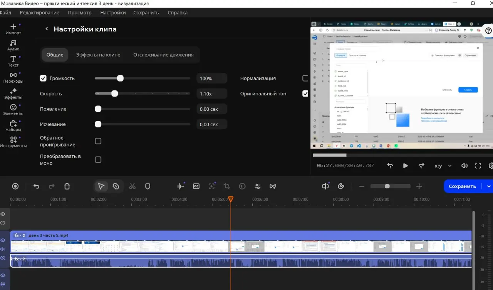This screenshot has width=493, height=290.
Task: Zoom in the timeline with plus
Action: (419, 186)
